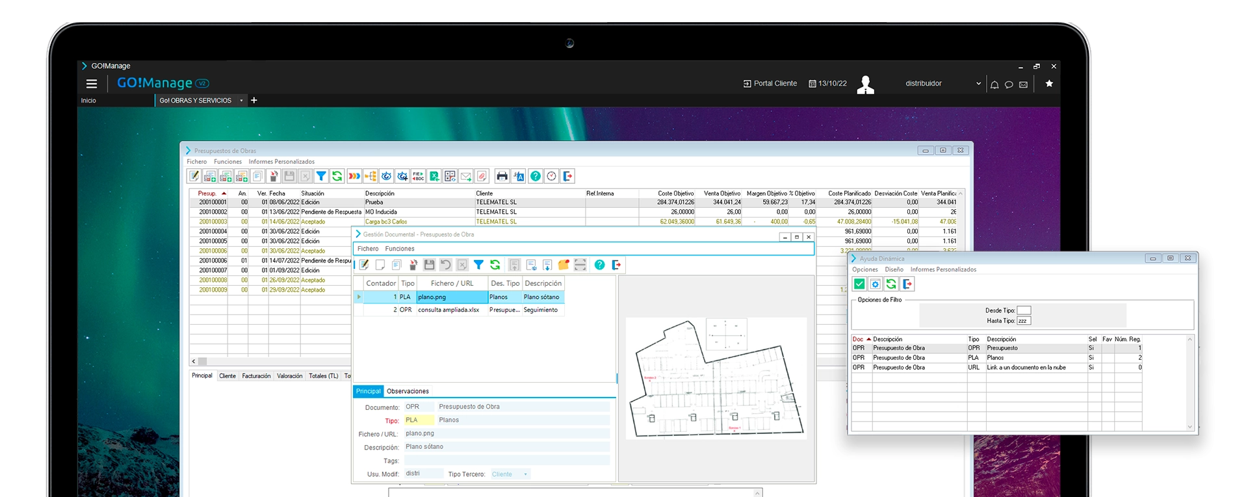1248x497 pixels.
Task: Click edit record icon in Presupuestos toolbar
Action: click(x=194, y=176)
